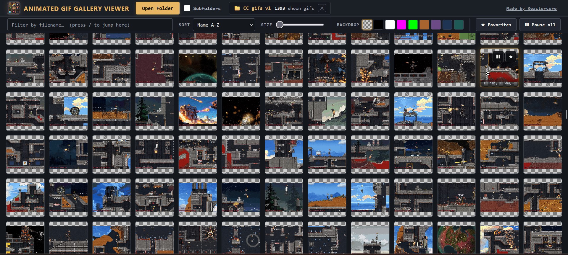Click the ANIMATED GIF GALLERY VIEWER title

76,9
